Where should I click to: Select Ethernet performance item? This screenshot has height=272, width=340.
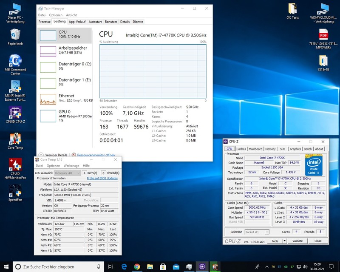[65, 99]
